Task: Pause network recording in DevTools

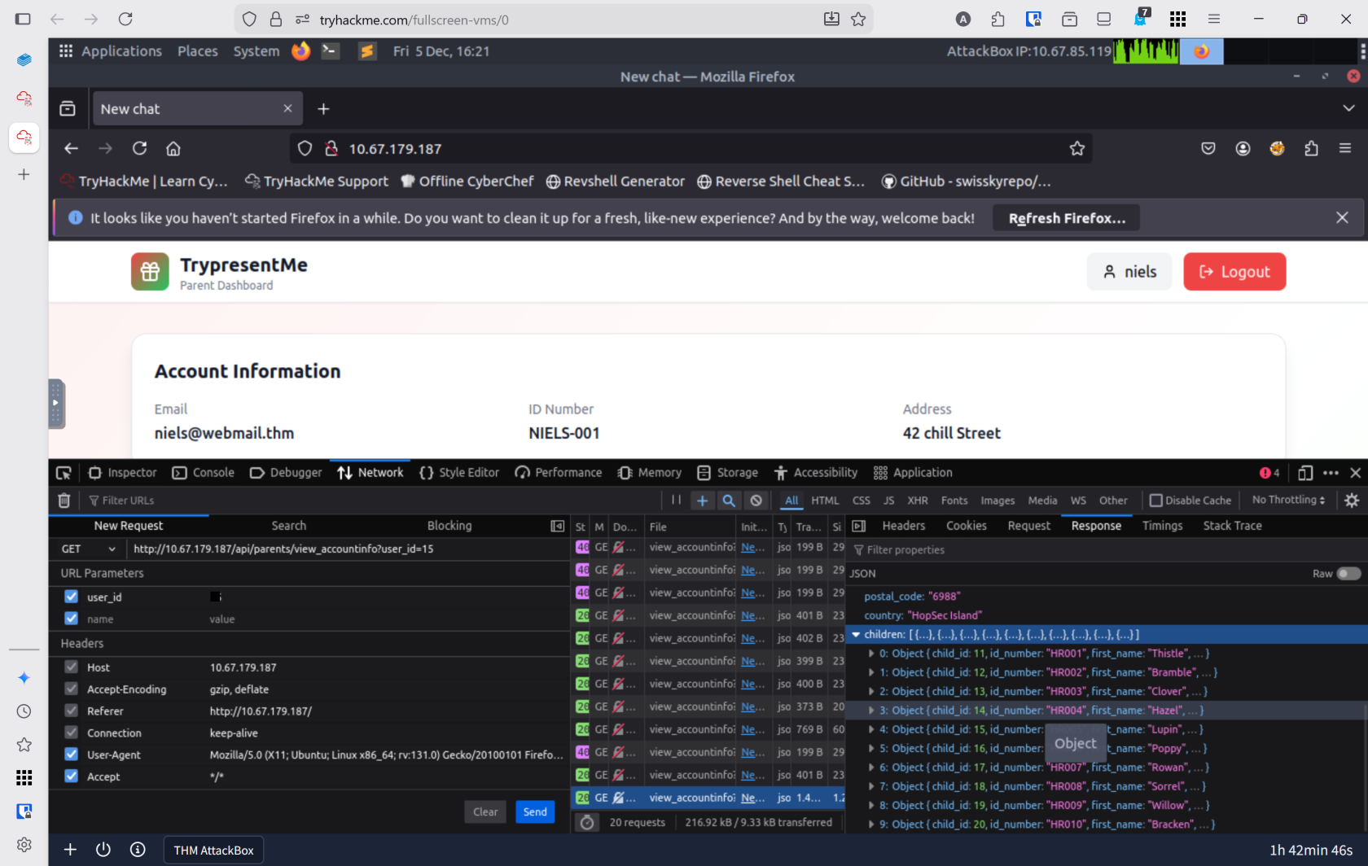Action: pos(676,500)
